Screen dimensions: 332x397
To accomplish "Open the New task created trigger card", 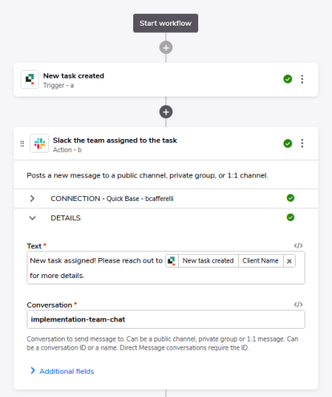I will click(x=166, y=80).
